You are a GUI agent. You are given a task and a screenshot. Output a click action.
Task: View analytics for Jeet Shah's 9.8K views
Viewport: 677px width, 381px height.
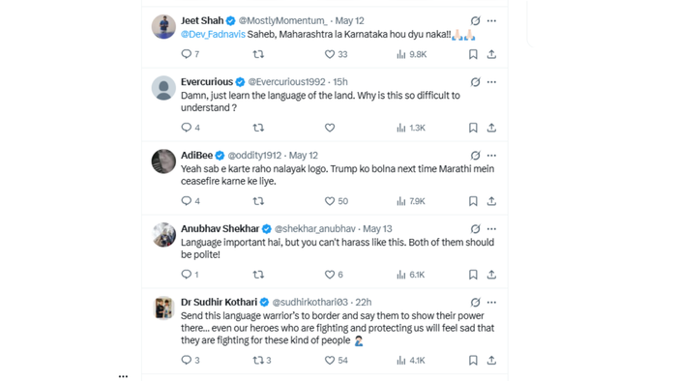411,54
